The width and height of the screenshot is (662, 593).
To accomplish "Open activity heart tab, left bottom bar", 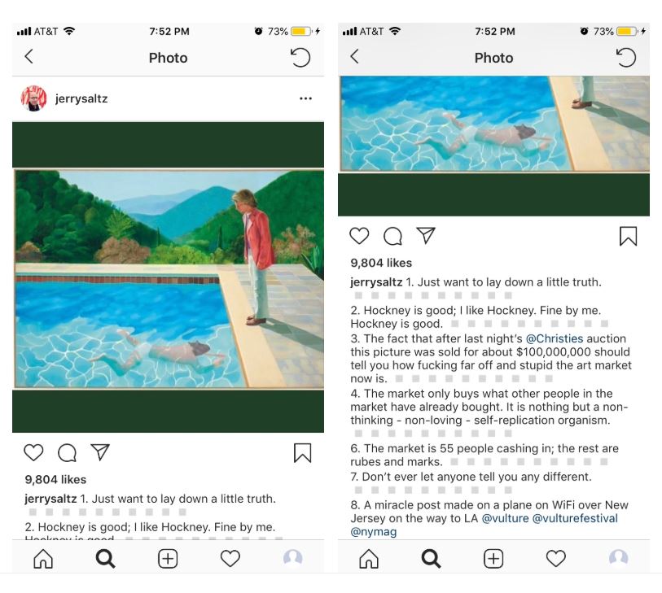I will [x=230, y=559].
